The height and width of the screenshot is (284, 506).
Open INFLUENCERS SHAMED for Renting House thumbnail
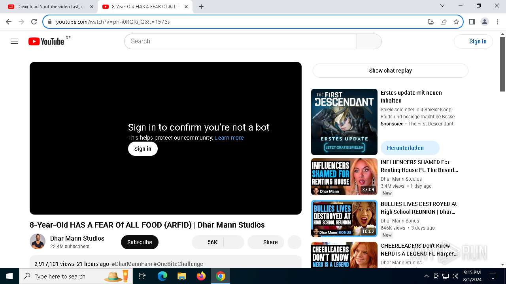[344, 177]
